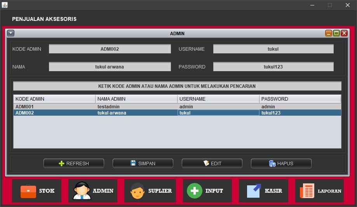Save record with the SIMPAN button
The image size is (357, 207).
coord(143,163)
